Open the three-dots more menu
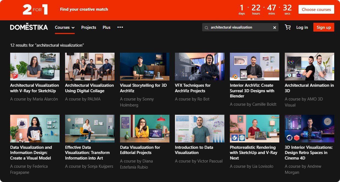Screen dimensions: 340x182 [x=120, y=27]
